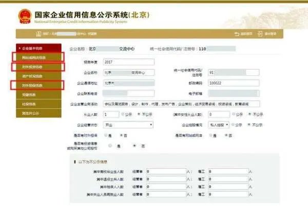This screenshot has width=308, height=206.
Task: Open the 企业经营状态 dropdown showing 开业
Action: tap(128, 125)
